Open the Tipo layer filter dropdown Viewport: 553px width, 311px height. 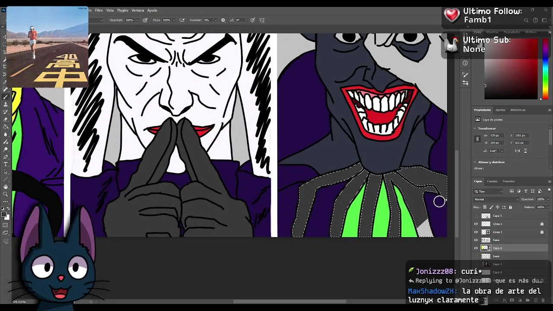[489, 191]
